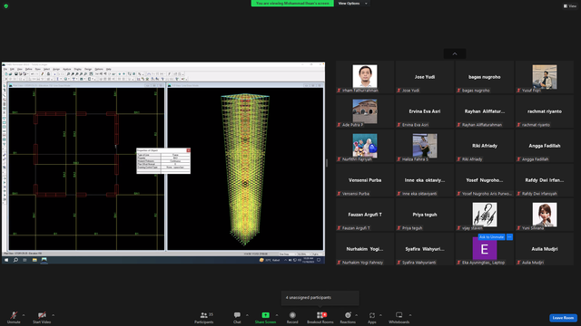Image resolution: width=581 pixels, height=326 pixels.
Task: Open Task View on shared taskbar
Action: [25, 260]
